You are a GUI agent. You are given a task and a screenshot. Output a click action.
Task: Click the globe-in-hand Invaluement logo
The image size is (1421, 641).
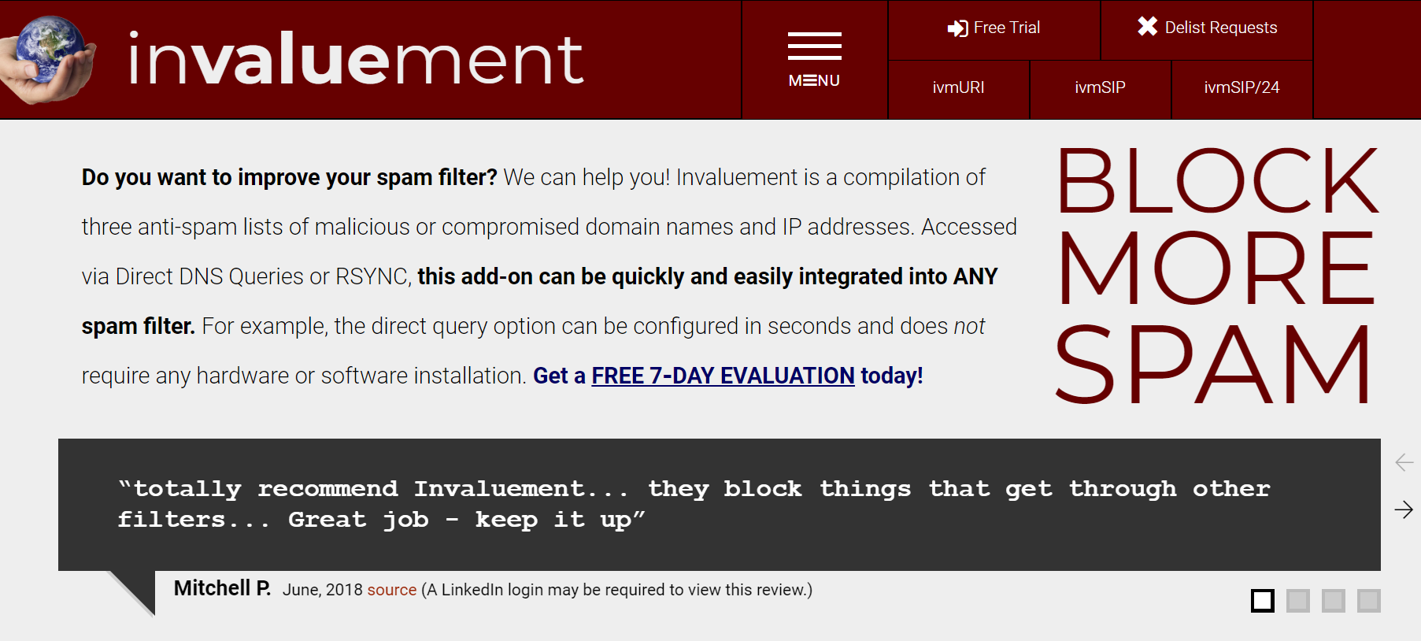click(x=49, y=60)
